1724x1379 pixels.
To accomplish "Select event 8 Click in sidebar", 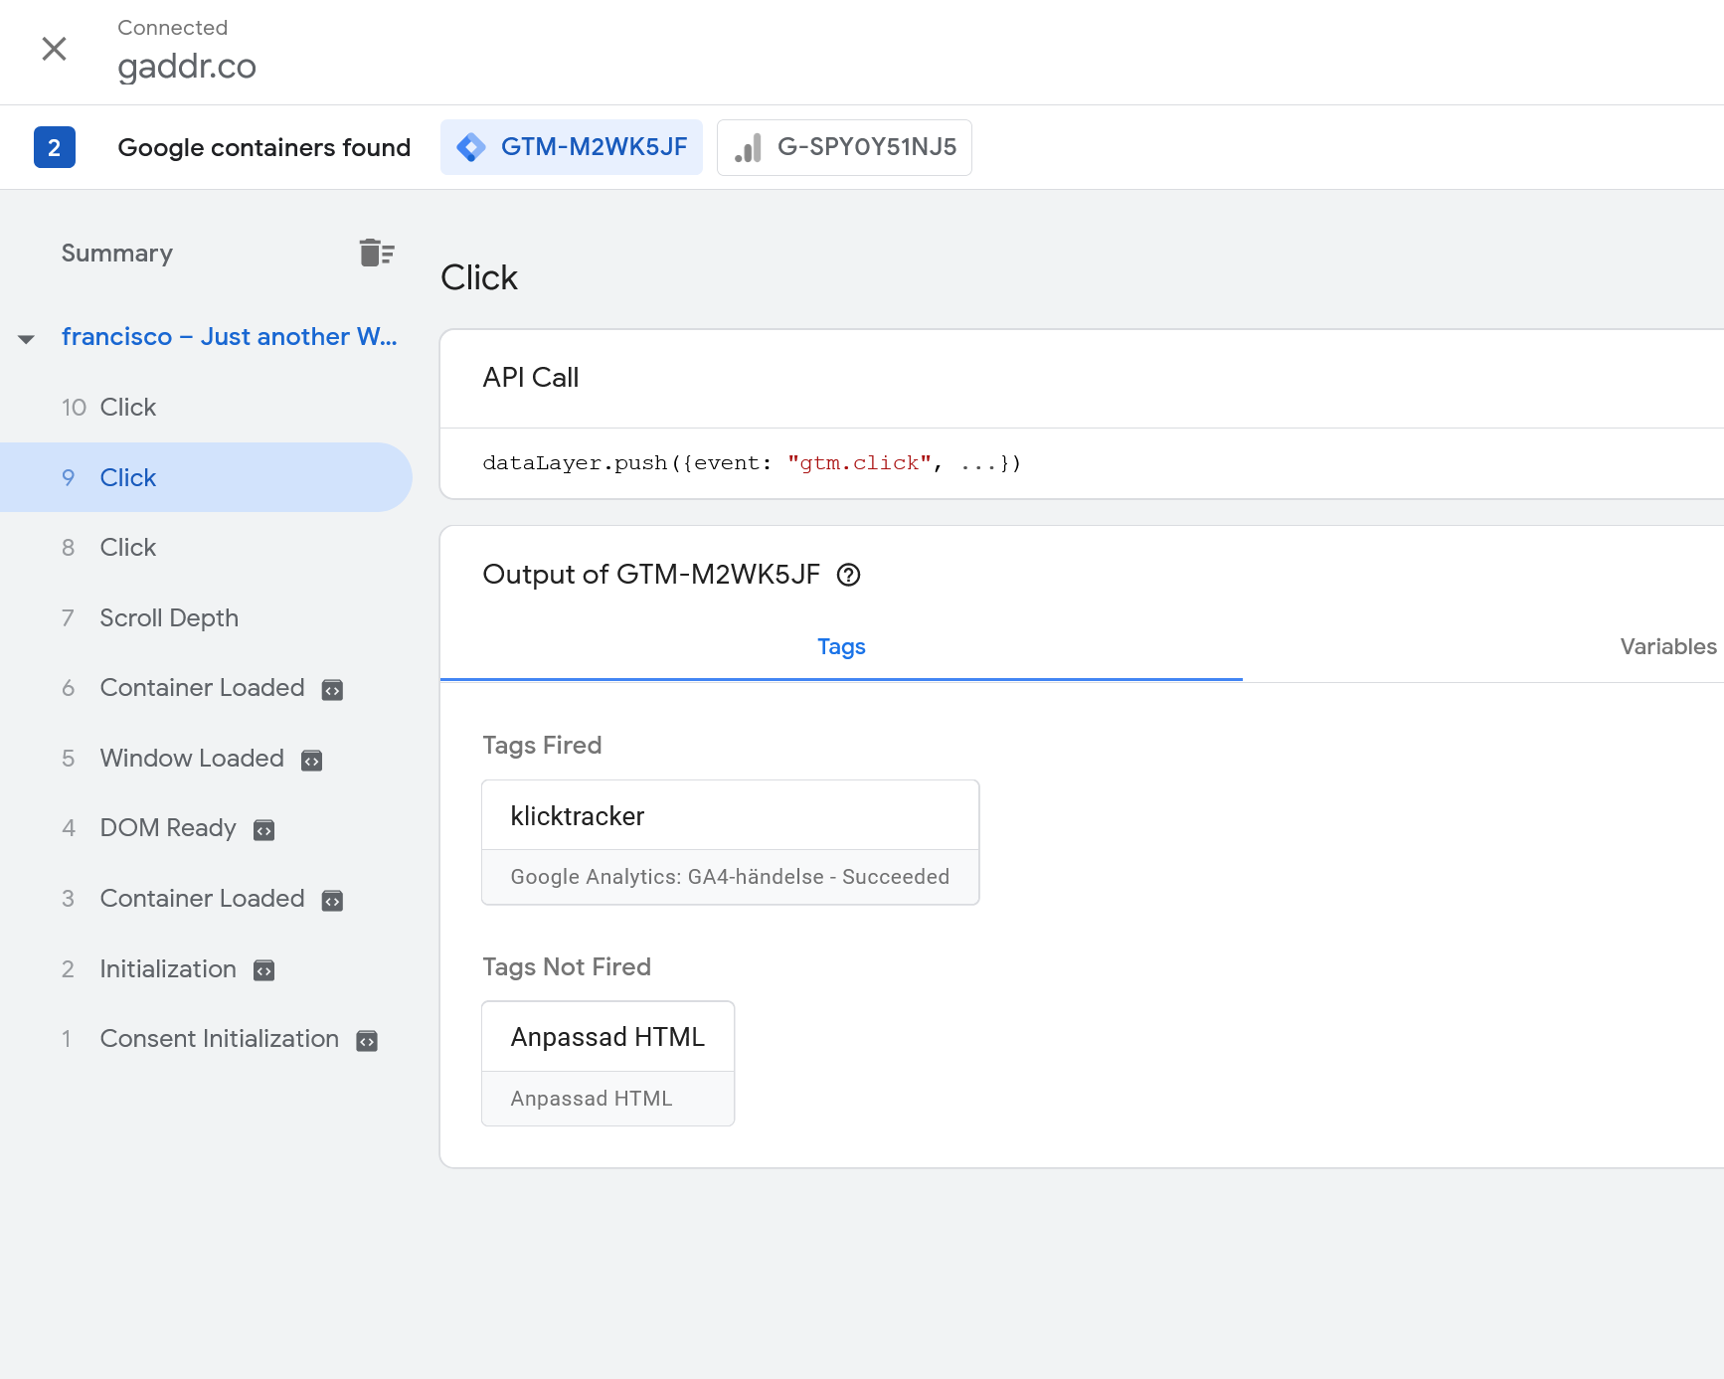I will click(127, 548).
